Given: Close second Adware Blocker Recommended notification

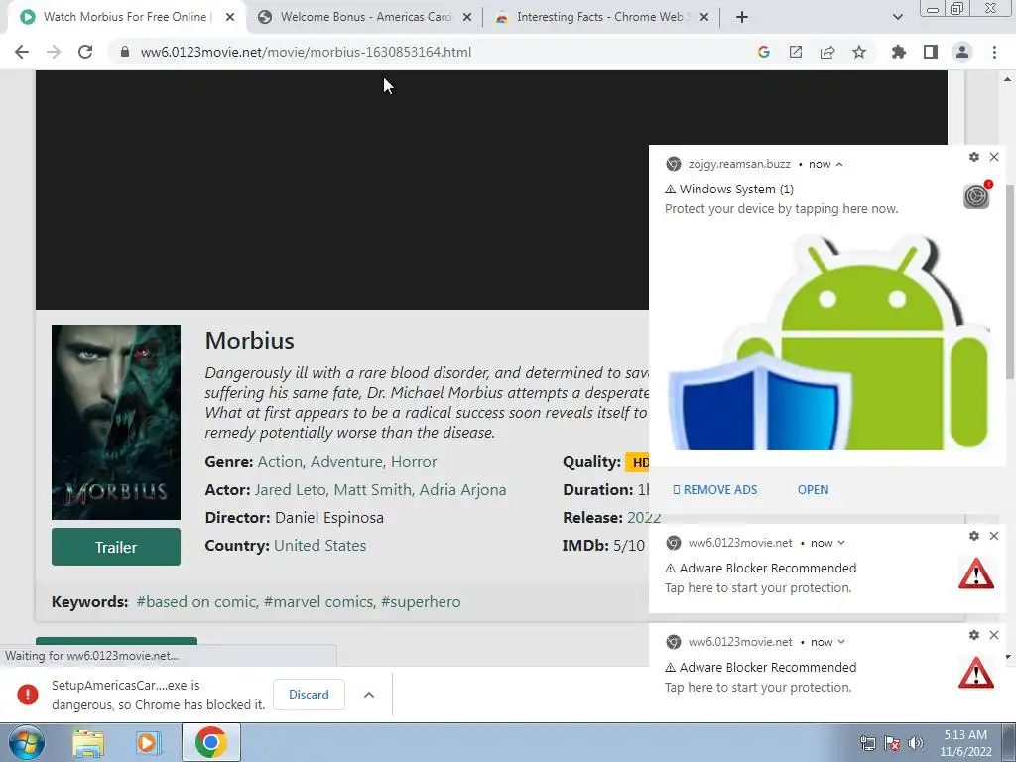Looking at the screenshot, I should tap(994, 635).
